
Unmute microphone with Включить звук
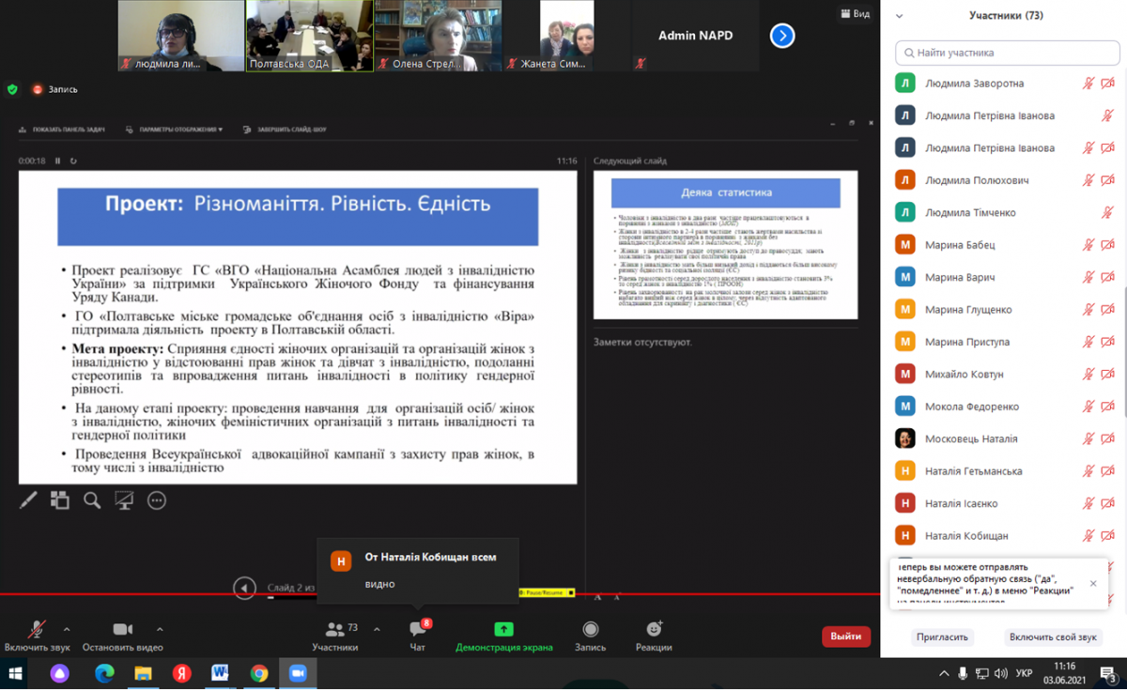pyautogui.click(x=37, y=630)
